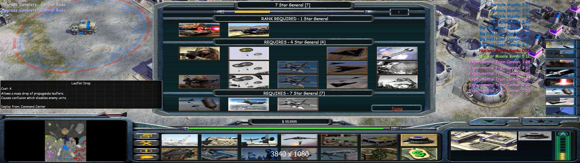Screen dimensions: 580x163
Task: Select the fighter jet power with red bar
Action: point(298,68)
